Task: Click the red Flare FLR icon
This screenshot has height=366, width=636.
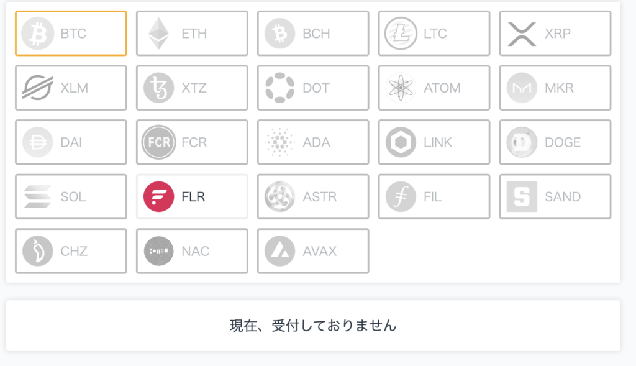Action: point(158,196)
